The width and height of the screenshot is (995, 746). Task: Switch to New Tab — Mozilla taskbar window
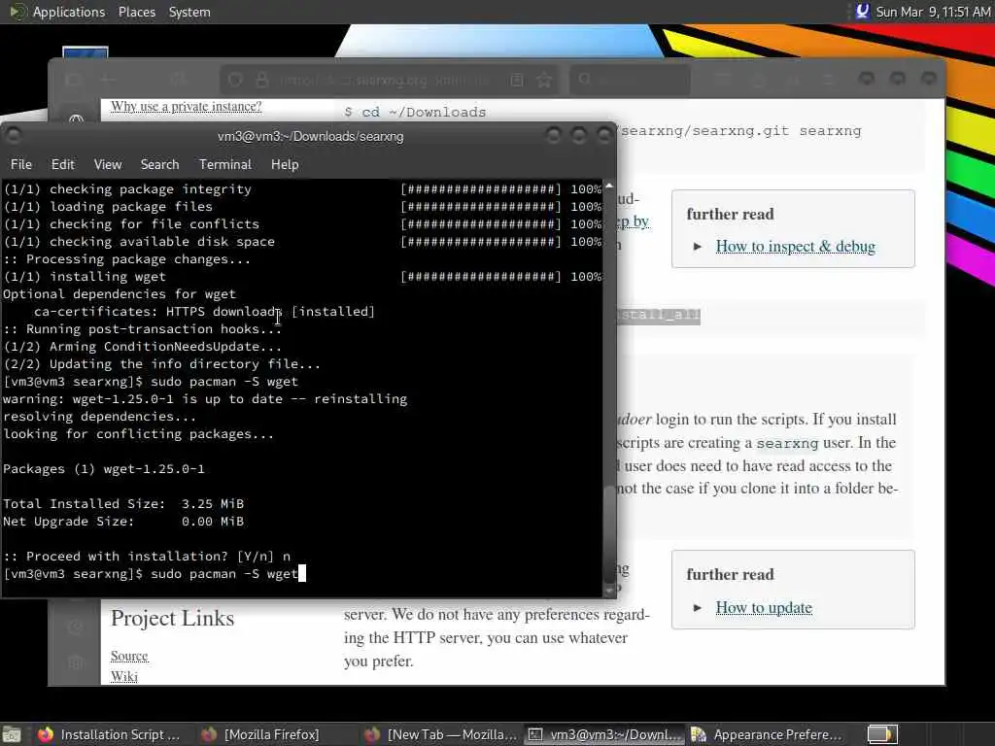coord(441,734)
